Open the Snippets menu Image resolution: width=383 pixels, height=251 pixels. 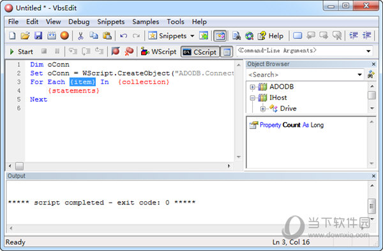pos(111,22)
